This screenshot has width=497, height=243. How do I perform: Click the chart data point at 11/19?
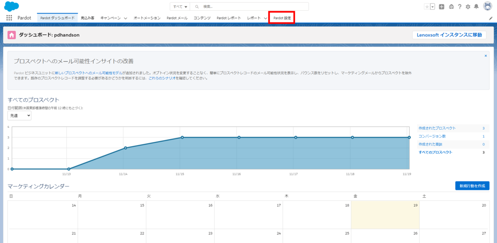[409, 137]
